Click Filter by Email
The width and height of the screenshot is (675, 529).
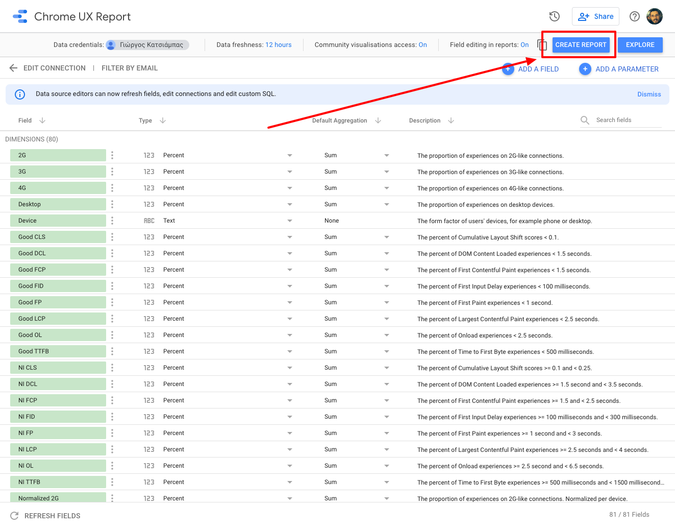pyautogui.click(x=130, y=68)
